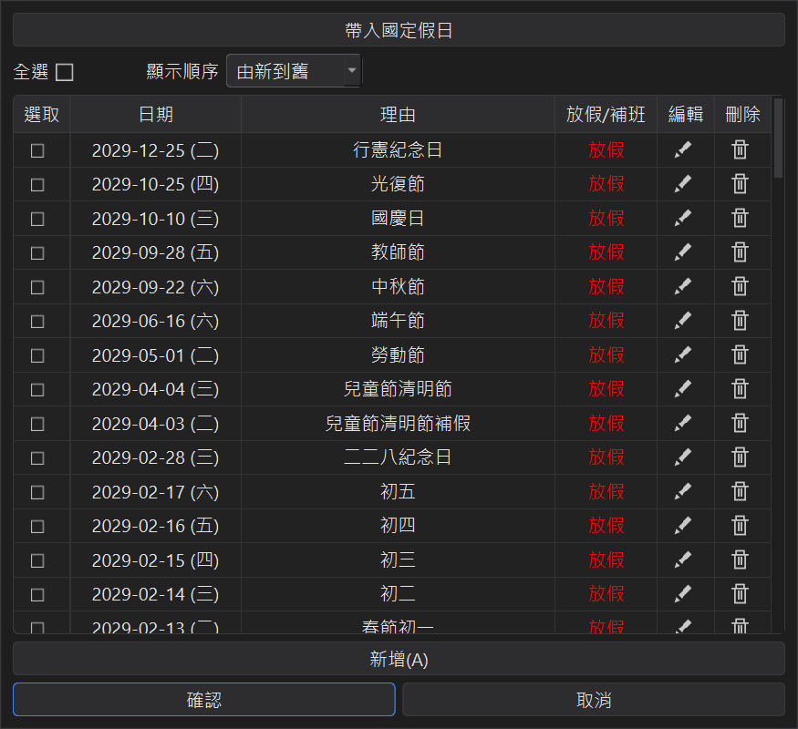
Task: Tick the checkbox for 2029-02-16 初四
Action: coord(37,526)
